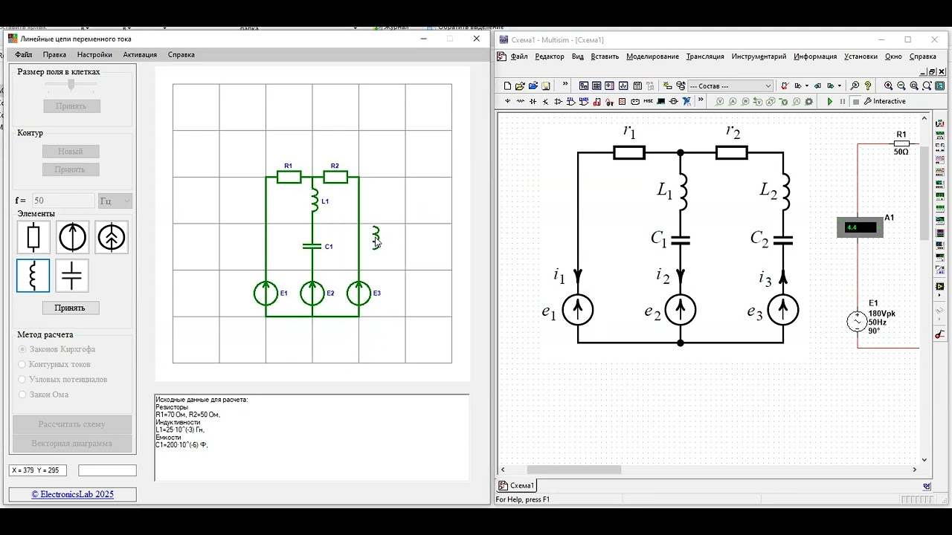Select capacitor C1 in the green circuit
This screenshot has width=952, height=535.
(312, 246)
